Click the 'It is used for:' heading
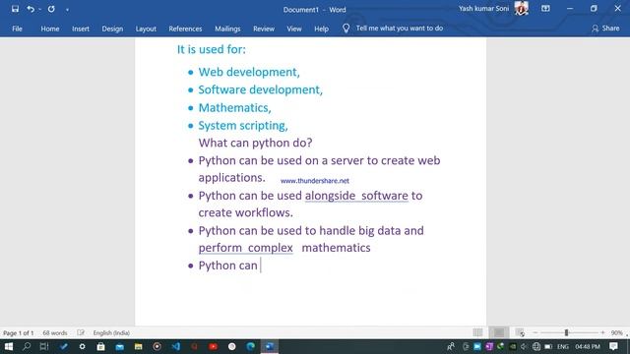The height and width of the screenshot is (354, 630). pos(212,49)
